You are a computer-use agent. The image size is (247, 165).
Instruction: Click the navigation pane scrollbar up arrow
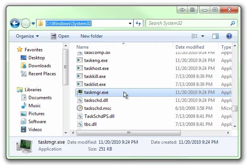[x=66, y=46]
